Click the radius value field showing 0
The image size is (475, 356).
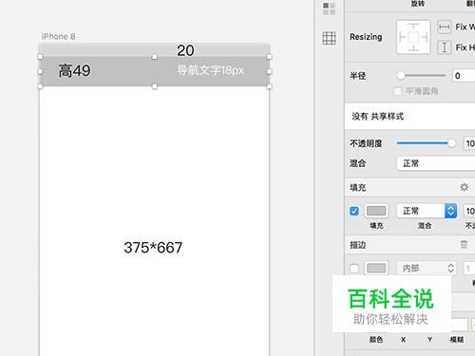(464, 76)
